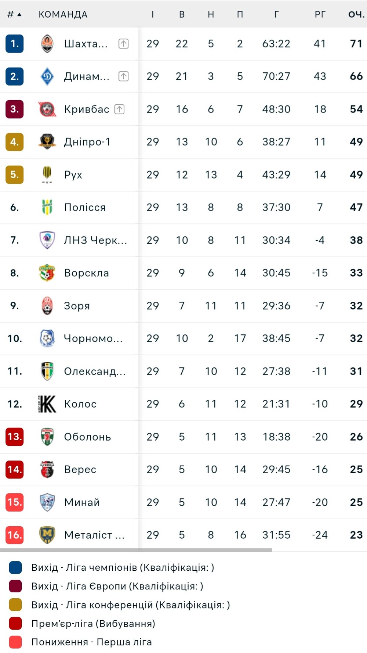
Task: Click the КОМАНДА column header
Action: tap(63, 14)
